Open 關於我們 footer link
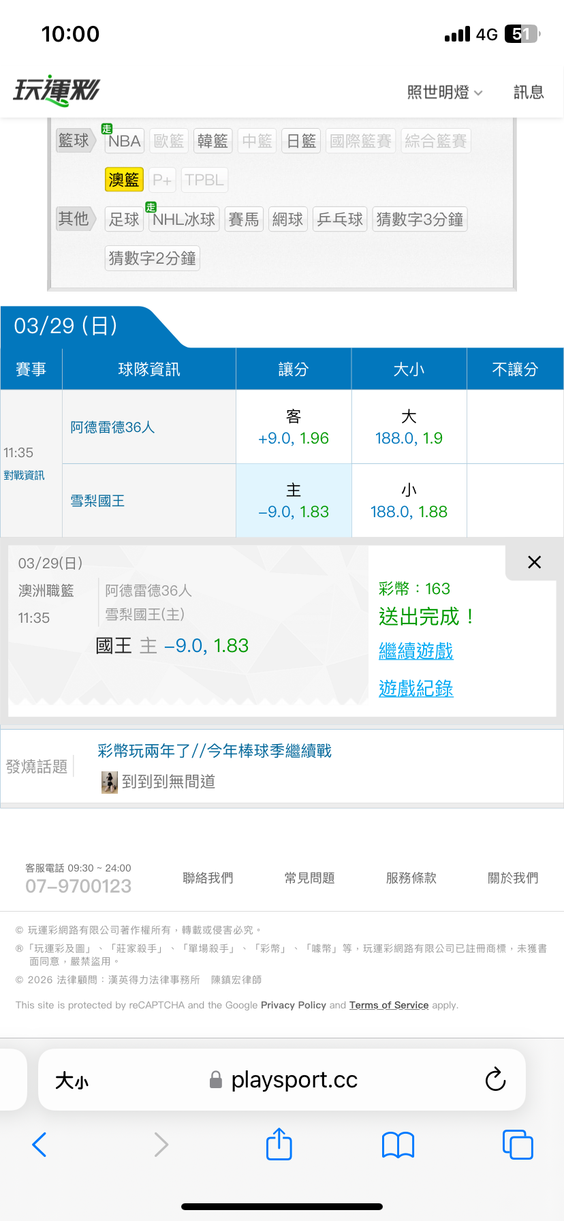This screenshot has width=564, height=1221. pos(513,878)
